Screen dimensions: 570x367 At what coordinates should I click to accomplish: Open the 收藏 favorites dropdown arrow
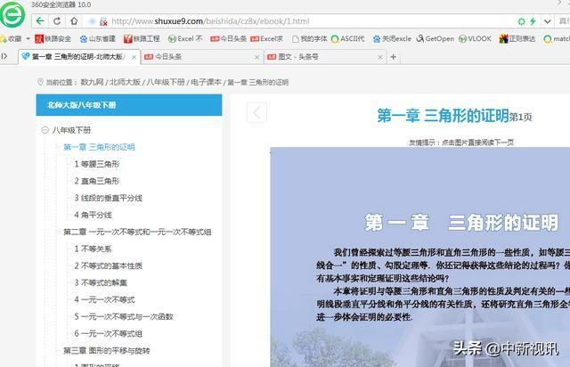[28, 38]
